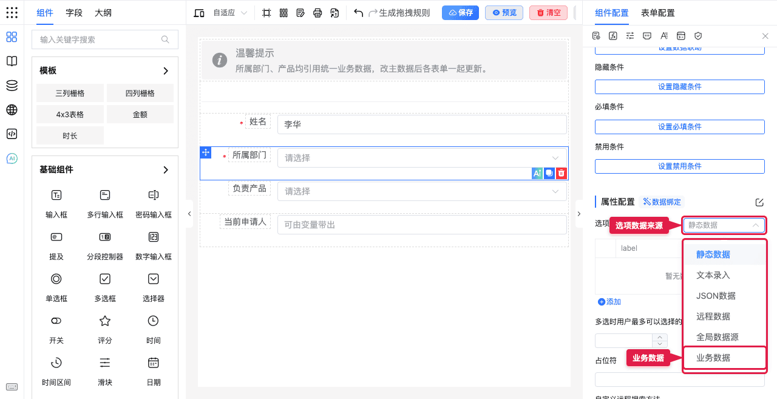Collapse the right config panel arrow
The image size is (777, 399).
(x=579, y=214)
